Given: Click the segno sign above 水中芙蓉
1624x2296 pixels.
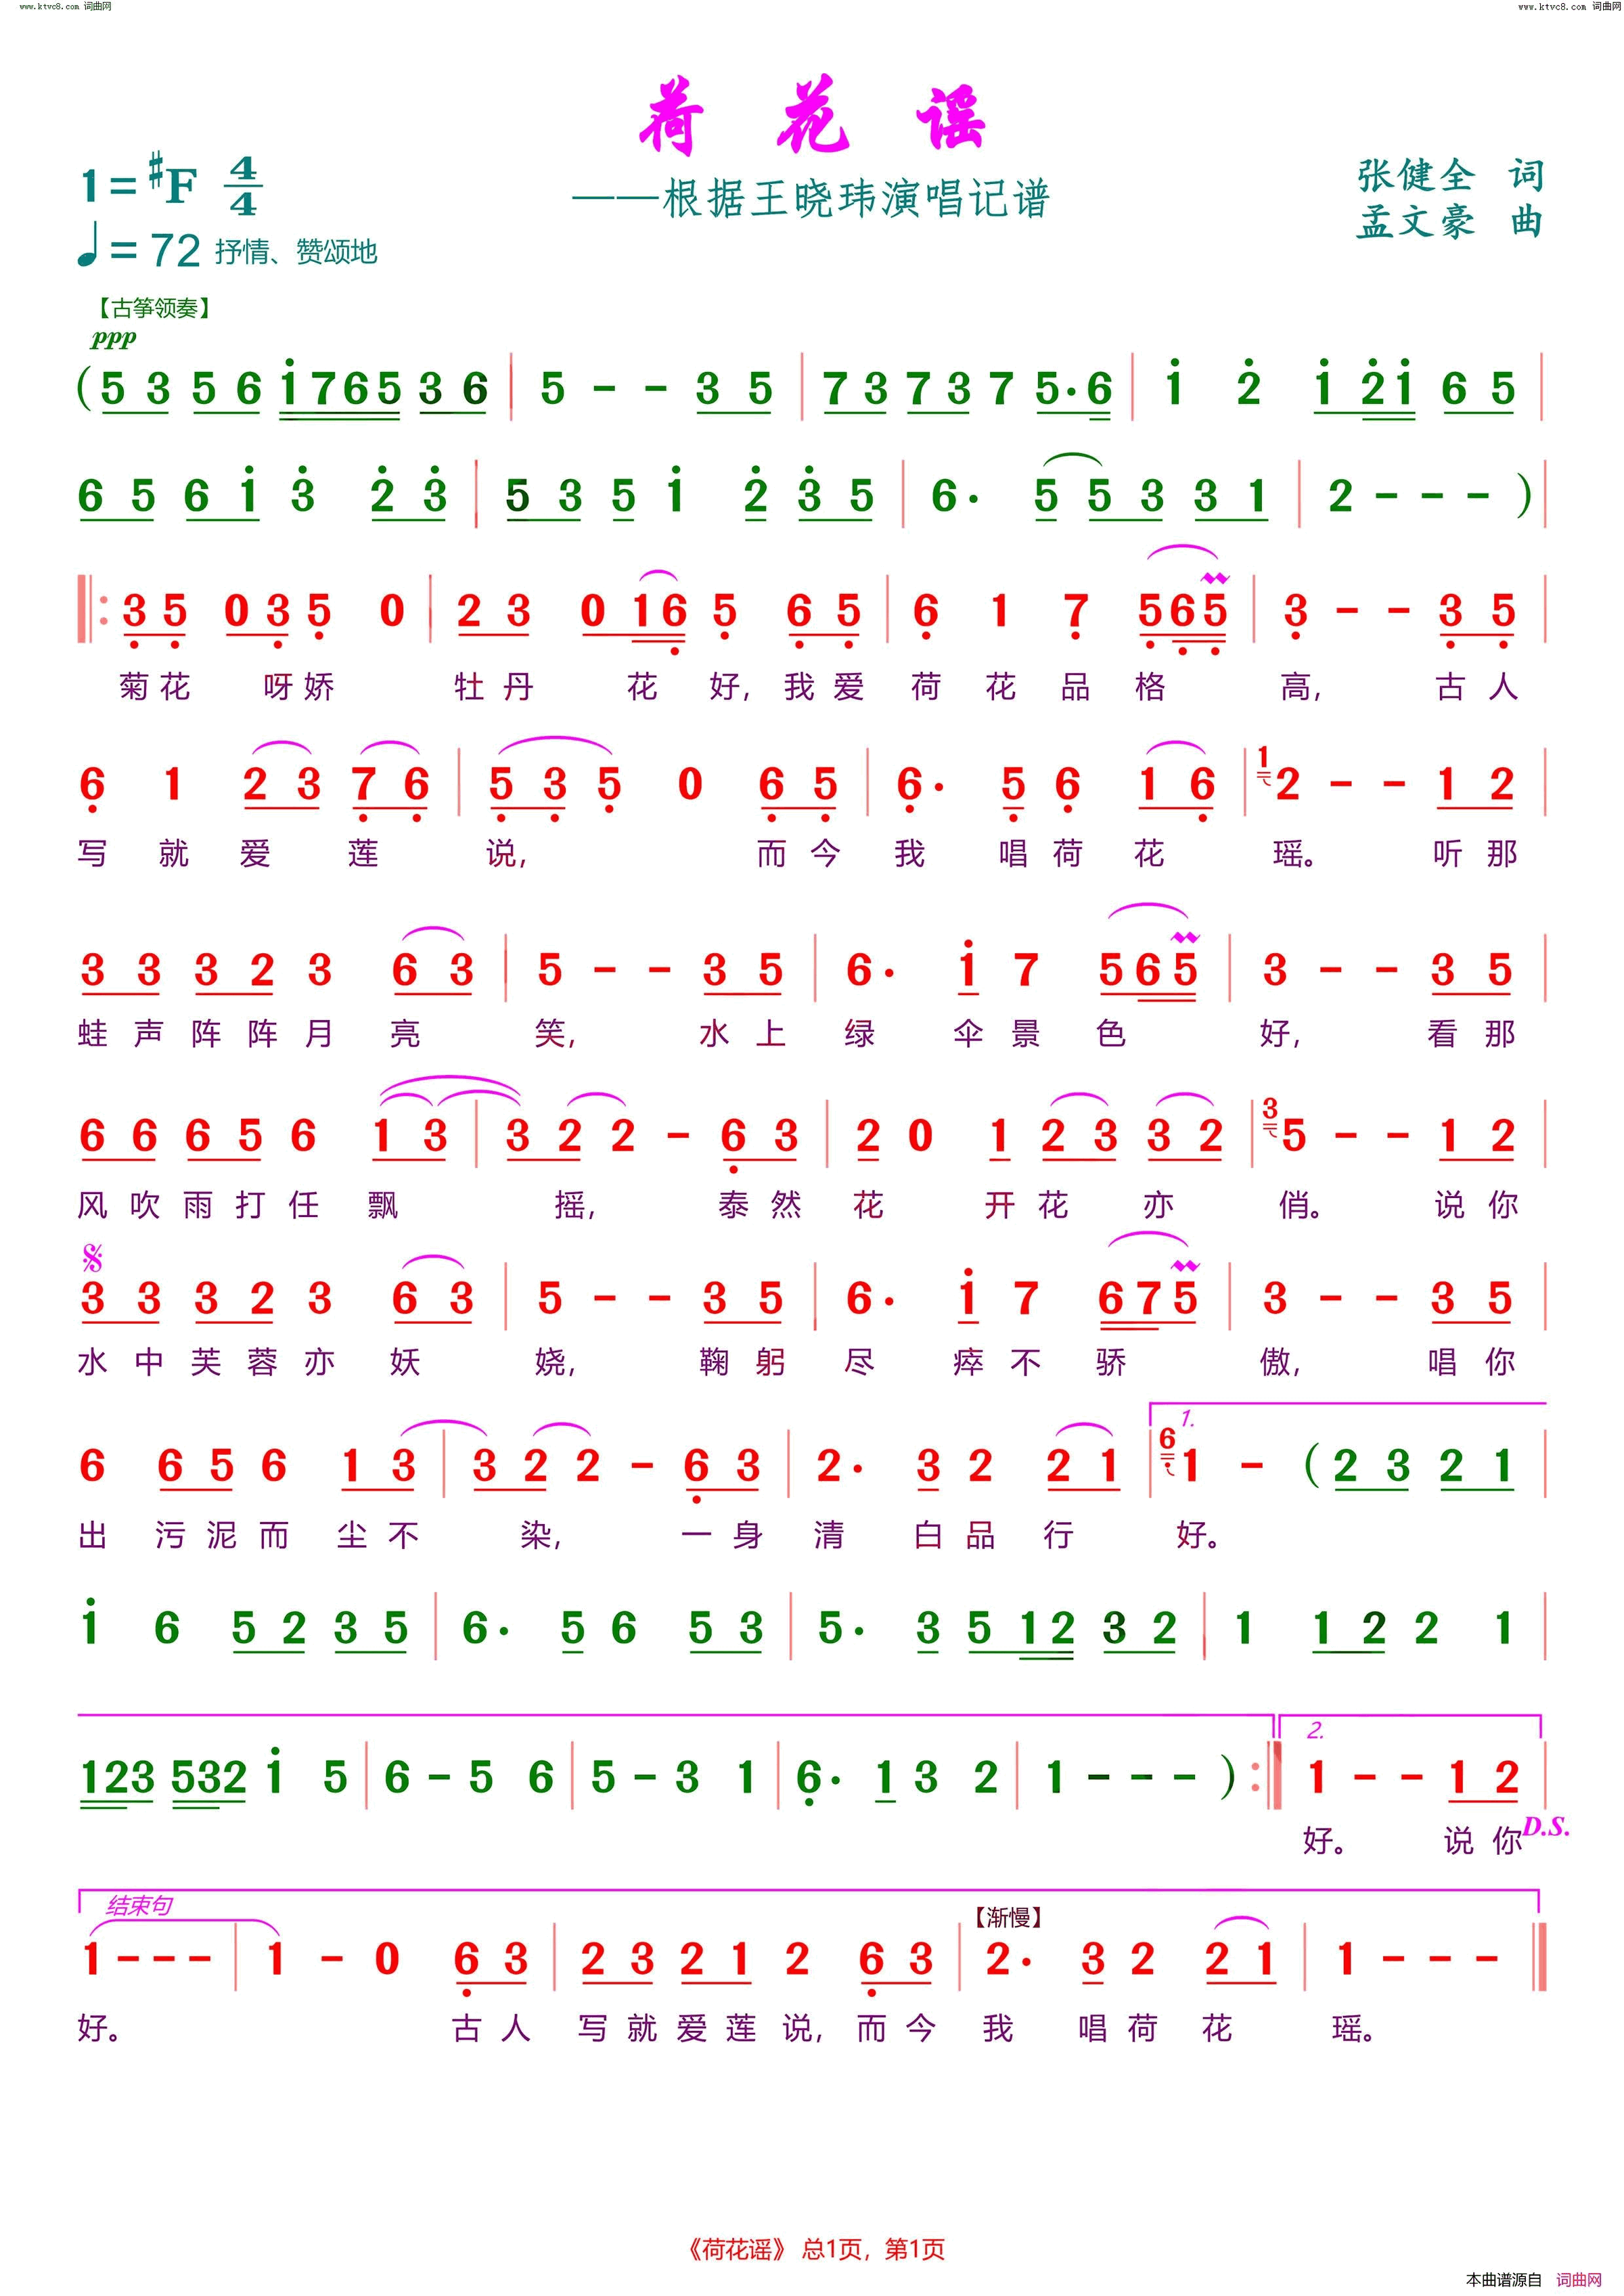Looking at the screenshot, I should click(x=93, y=1258).
